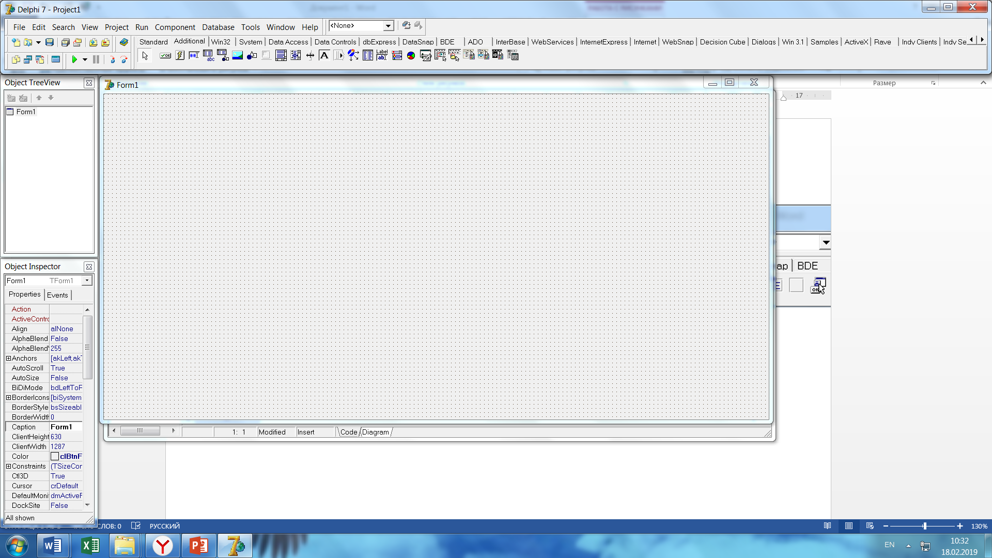The image size is (992, 558).
Task: Expand the BorderIcons property
Action: click(x=8, y=397)
